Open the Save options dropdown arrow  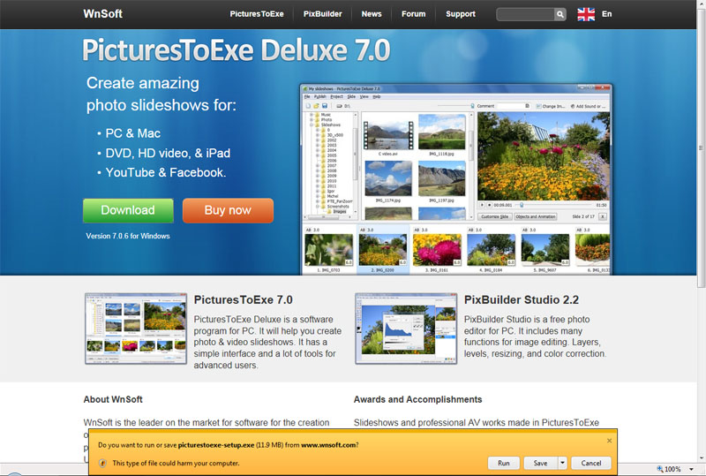[x=562, y=463]
